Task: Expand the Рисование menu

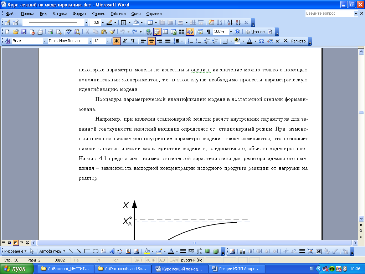Action: click(15, 251)
